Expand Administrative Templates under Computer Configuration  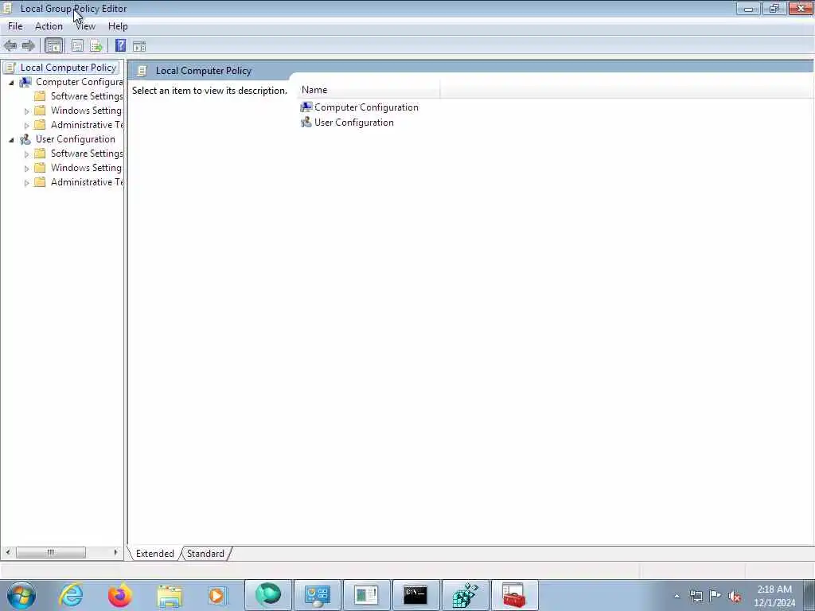coord(26,125)
